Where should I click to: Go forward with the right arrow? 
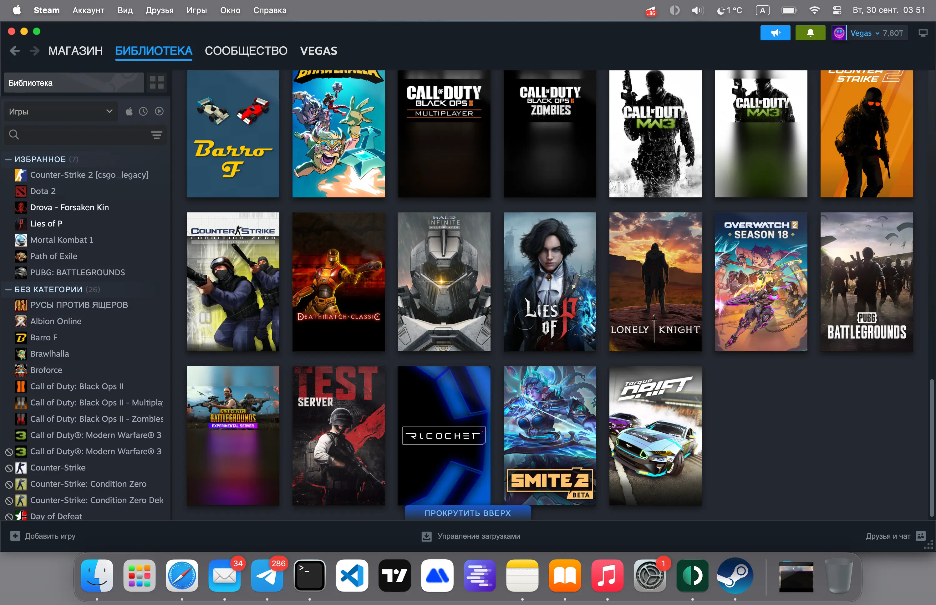coord(34,51)
